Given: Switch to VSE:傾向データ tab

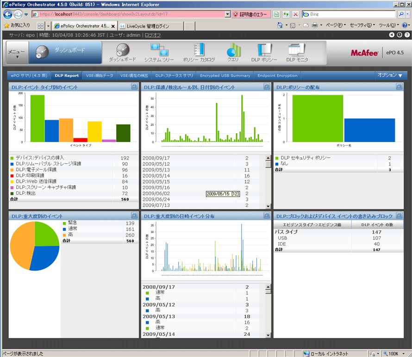Looking at the screenshot, I should 100,75.
